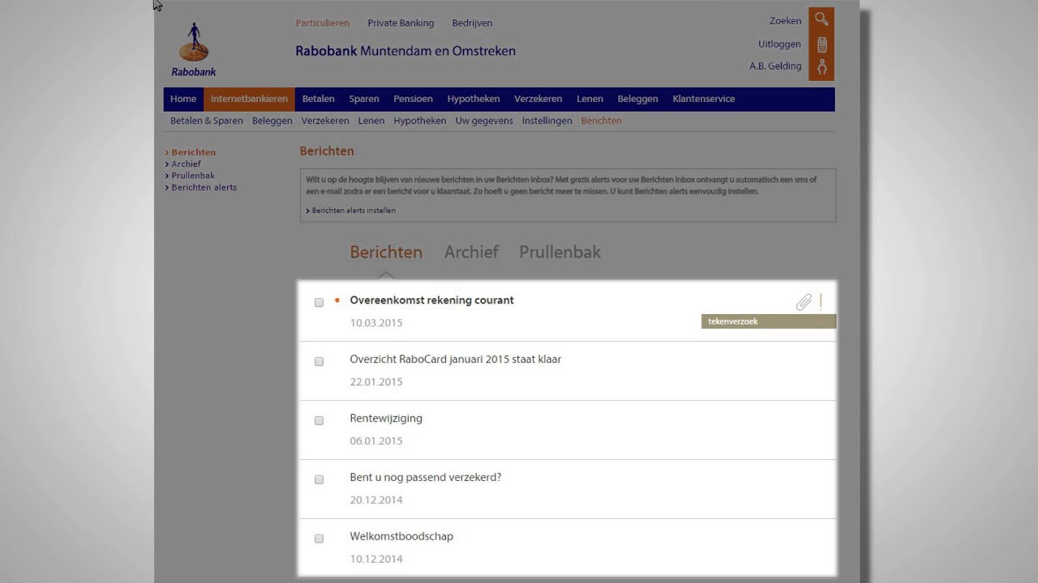Click the Rabobank Muntendam en Omstreken title
The height and width of the screenshot is (583, 1038).
(405, 51)
